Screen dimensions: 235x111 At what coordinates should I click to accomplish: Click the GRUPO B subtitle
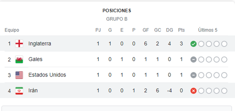click(x=117, y=19)
